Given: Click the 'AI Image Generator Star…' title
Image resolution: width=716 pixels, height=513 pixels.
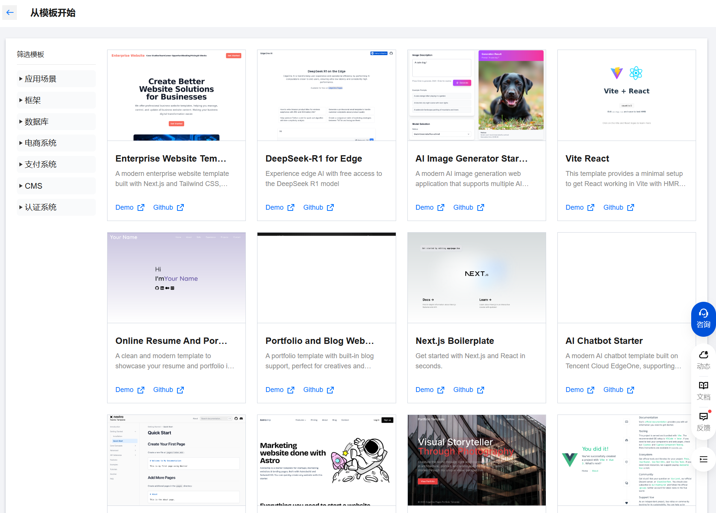Looking at the screenshot, I should 471,159.
